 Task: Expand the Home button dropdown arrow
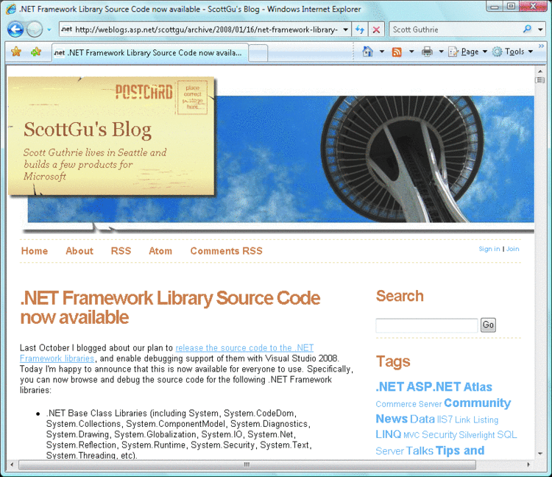382,52
